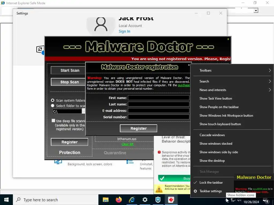Close the Malware Doctor registration dialog
The image size is (274, 205).
189,65
